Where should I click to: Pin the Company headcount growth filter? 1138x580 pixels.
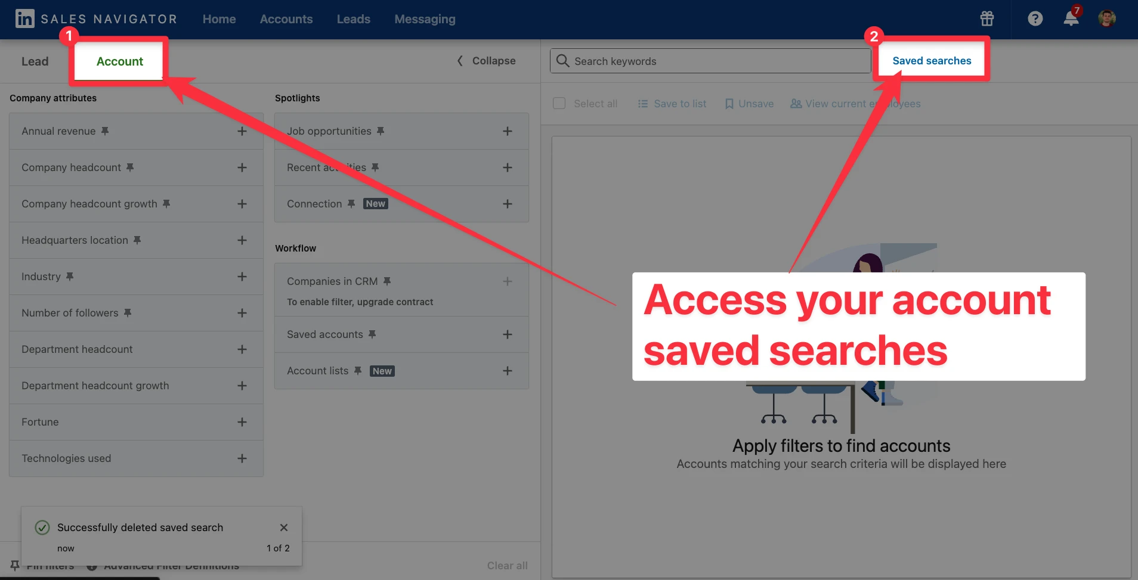[x=166, y=204]
